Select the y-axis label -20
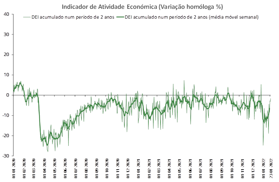Image resolution: width=279 pixels, height=182 pixels. point(6,136)
